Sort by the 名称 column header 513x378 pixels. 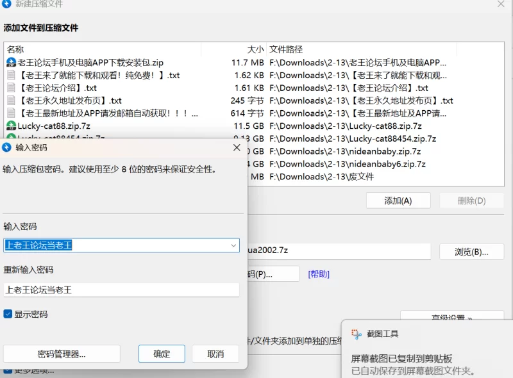(103, 49)
